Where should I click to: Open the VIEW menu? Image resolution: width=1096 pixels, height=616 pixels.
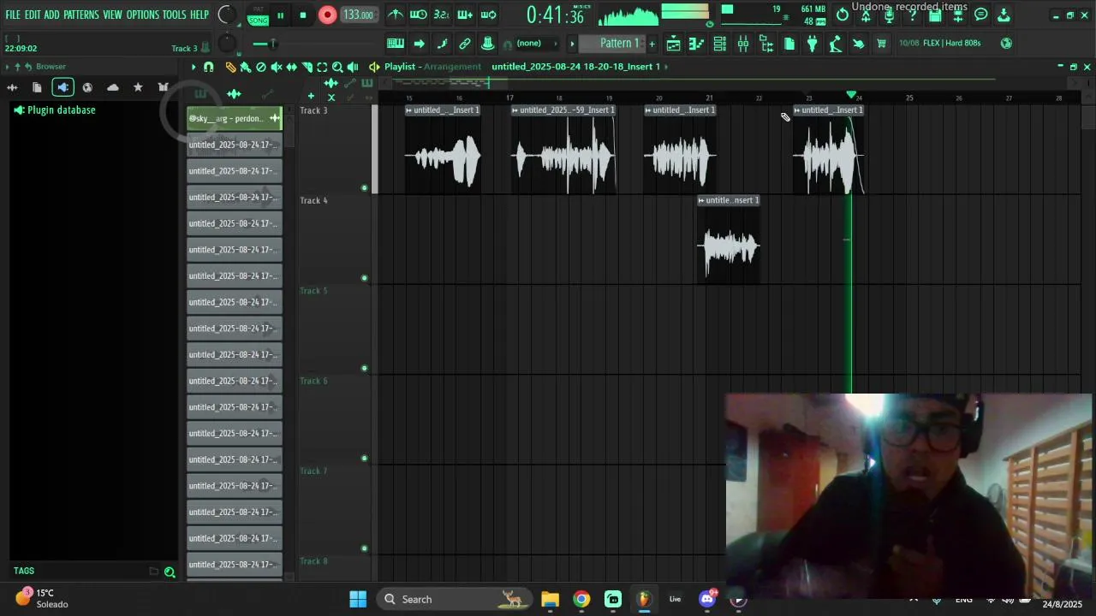[113, 15]
